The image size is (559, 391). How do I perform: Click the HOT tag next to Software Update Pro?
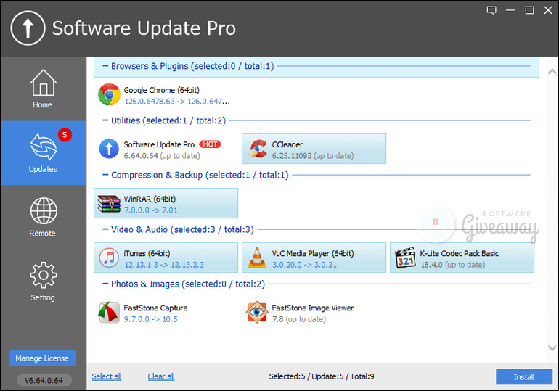coord(210,144)
